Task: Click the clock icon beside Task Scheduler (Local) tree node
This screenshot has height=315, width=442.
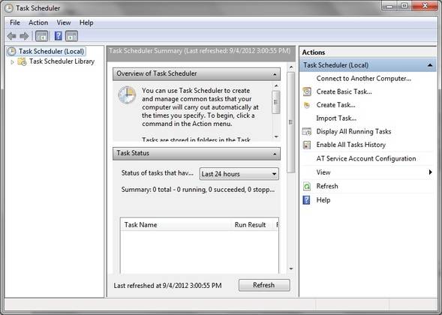Action: [x=12, y=51]
